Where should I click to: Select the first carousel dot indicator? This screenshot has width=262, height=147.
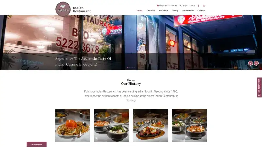click(x=128, y=67)
